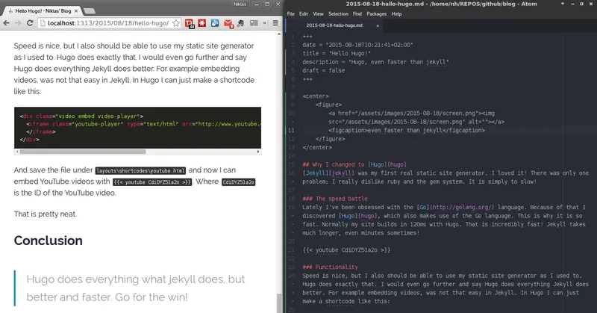
Task: Open Atom's Edit menu
Action: [304, 13]
